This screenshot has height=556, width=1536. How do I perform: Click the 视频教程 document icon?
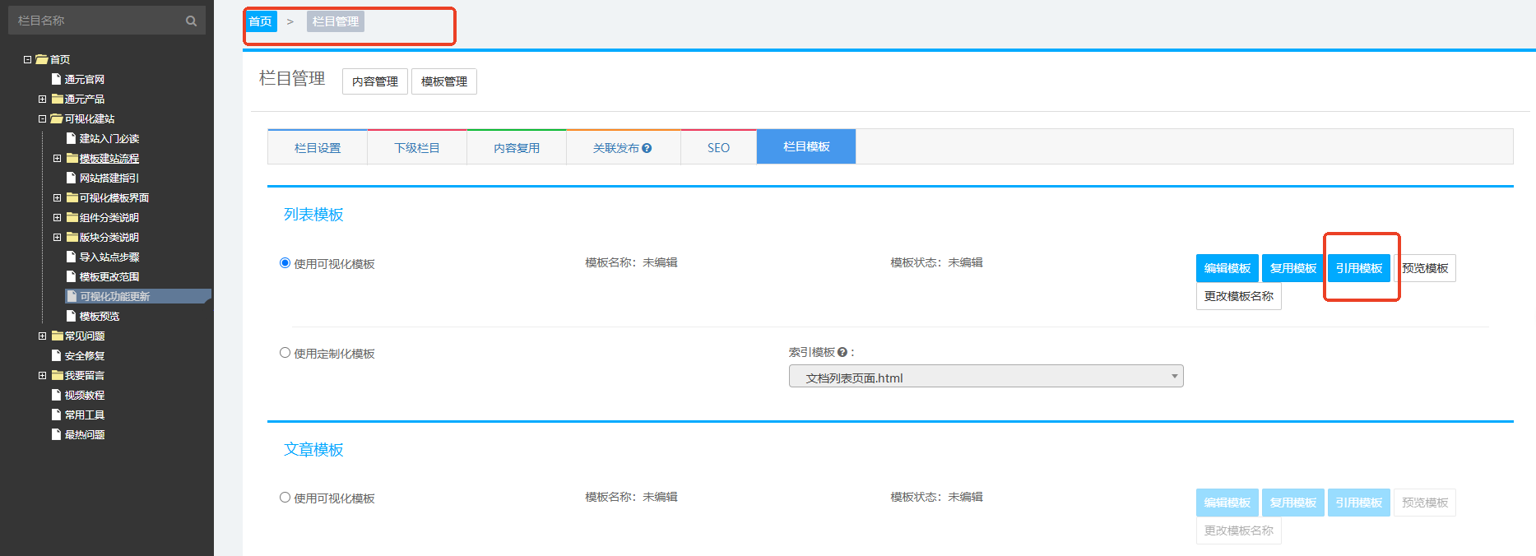pos(56,395)
